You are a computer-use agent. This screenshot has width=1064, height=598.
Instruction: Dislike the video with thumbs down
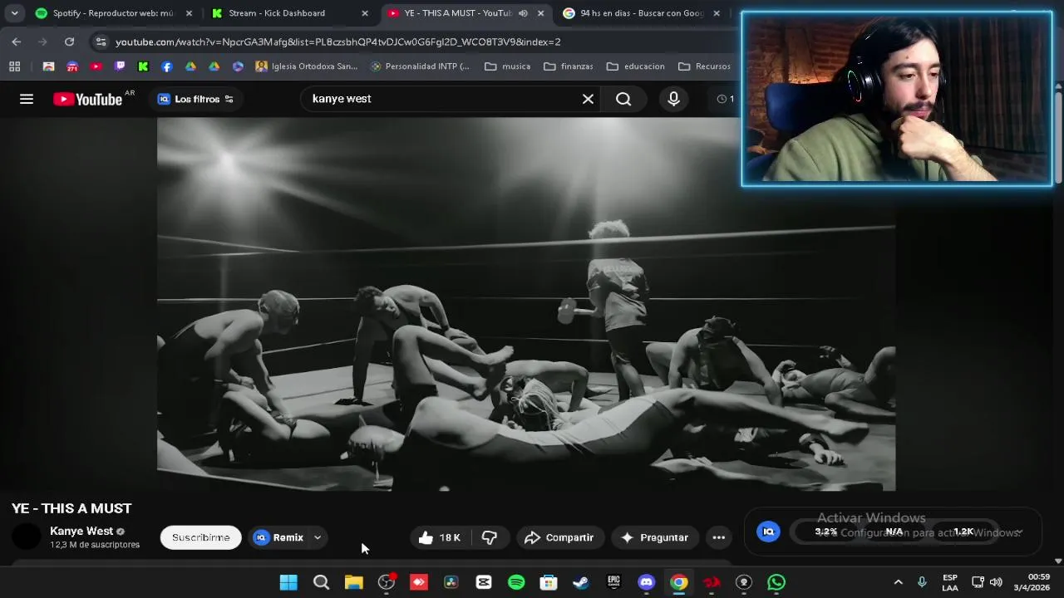click(490, 537)
